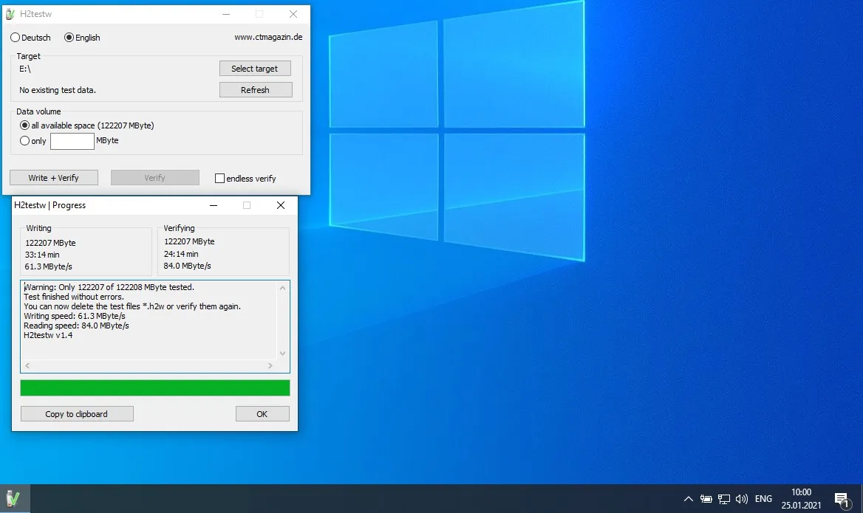Click the 'Warning: Only 122207 of 122208' line
The image size is (863, 513).
click(109, 287)
